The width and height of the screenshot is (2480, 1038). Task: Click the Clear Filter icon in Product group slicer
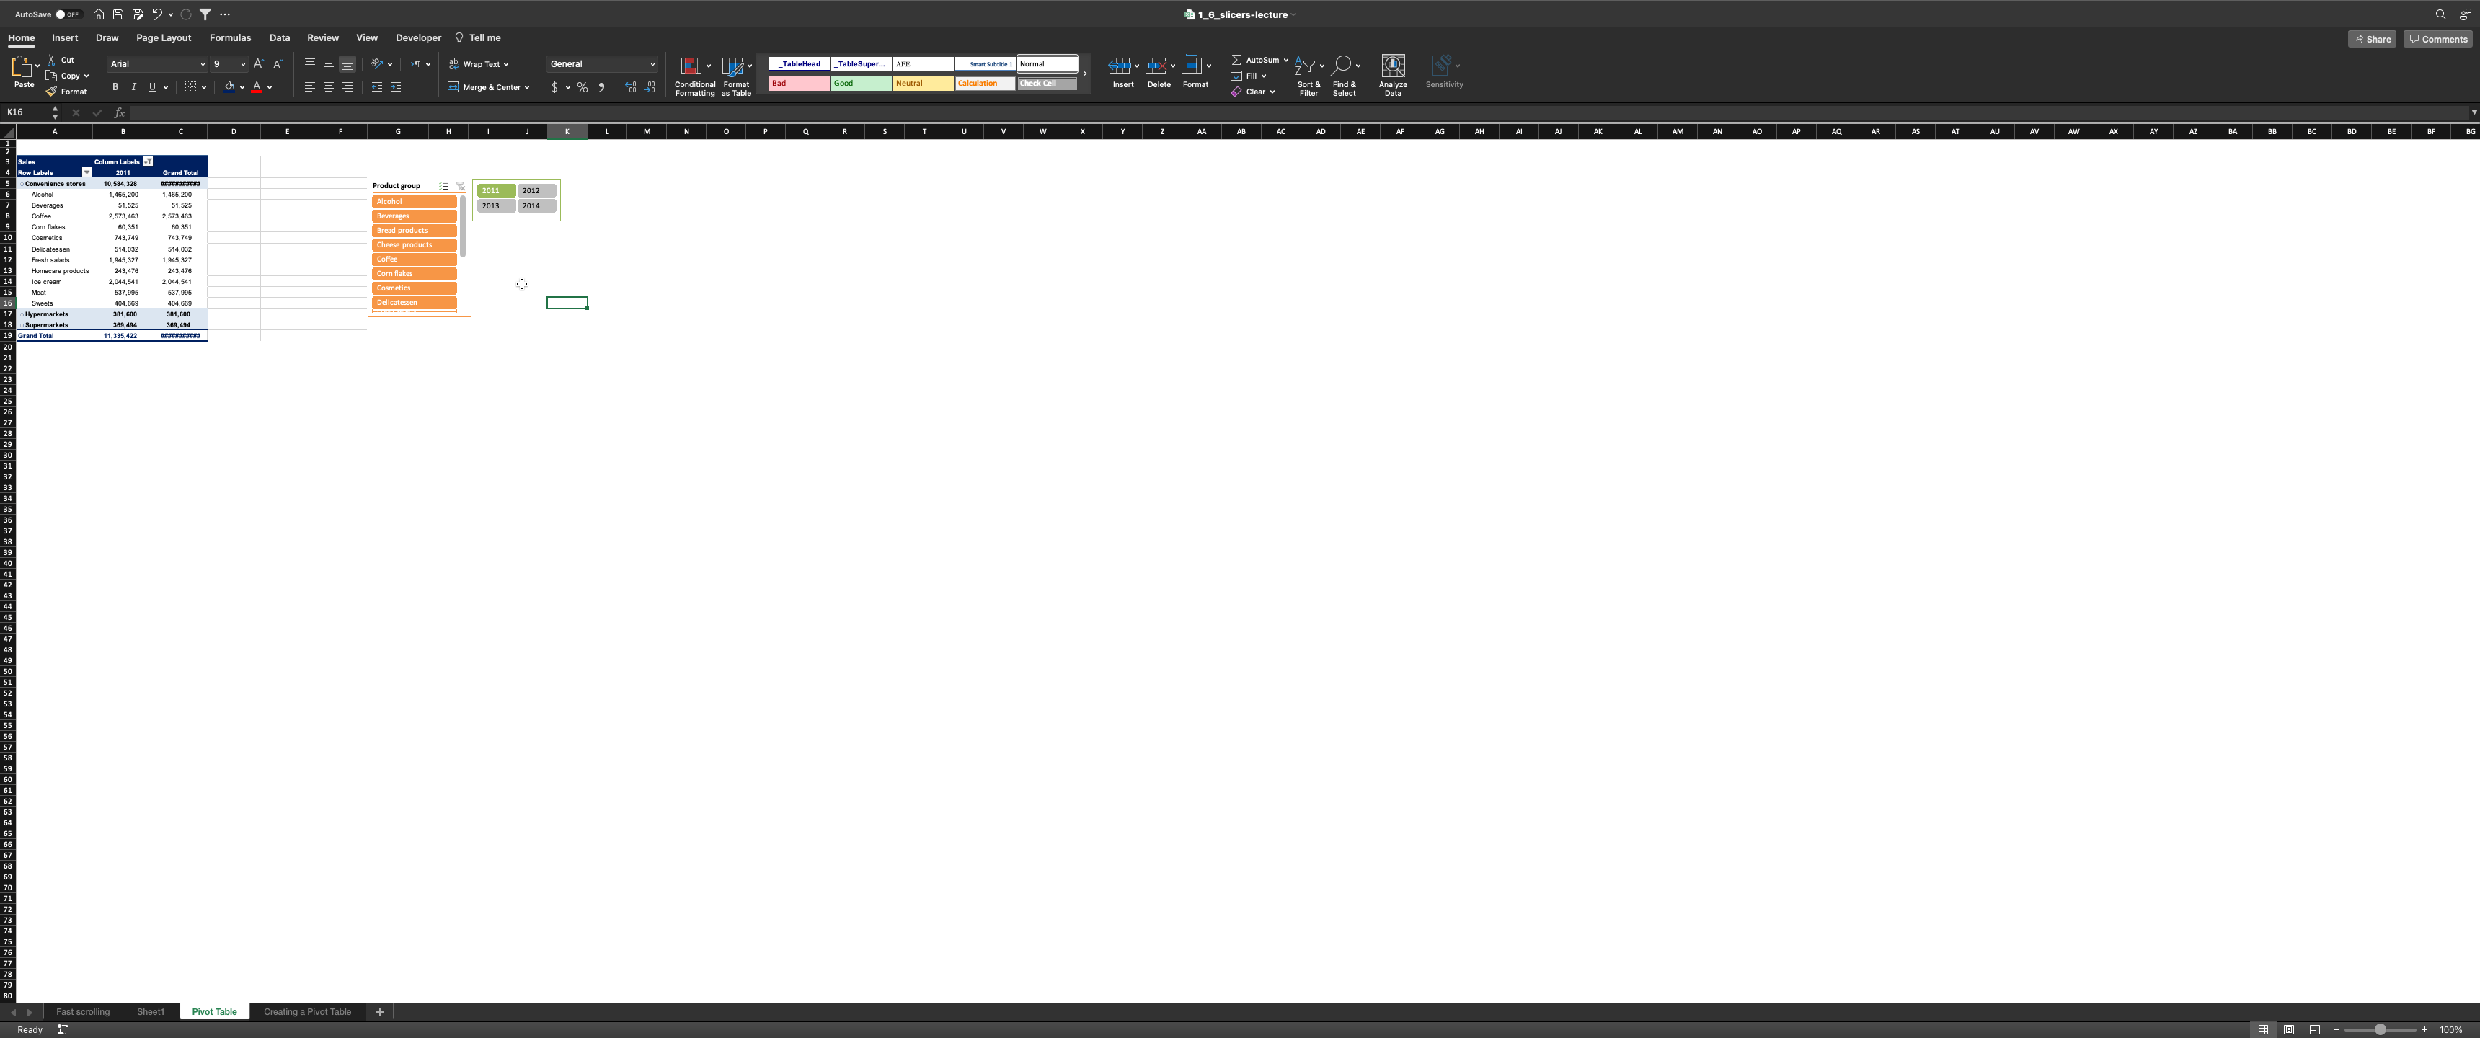pyautogui.click(x=460, y=186)
